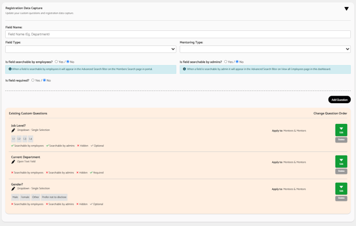This screenshot has height=226, width=356.
Task: Click Apply to Mentees & Mentors, Gender row
Action: point(289,189)
